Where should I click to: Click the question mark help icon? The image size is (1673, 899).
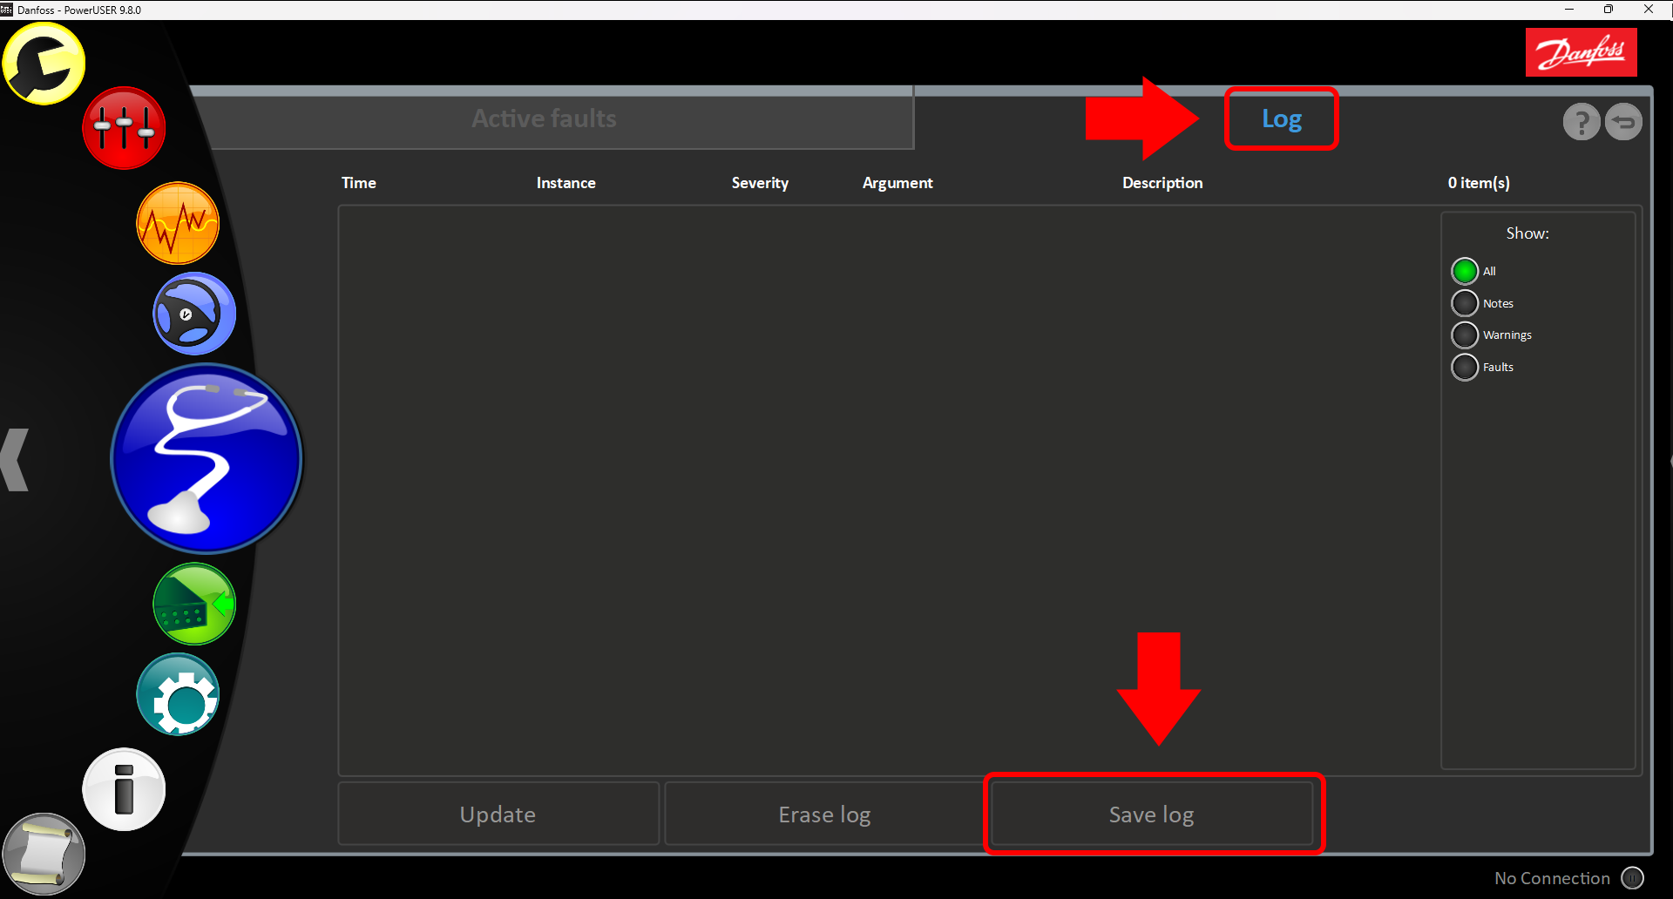point(1581,122)
